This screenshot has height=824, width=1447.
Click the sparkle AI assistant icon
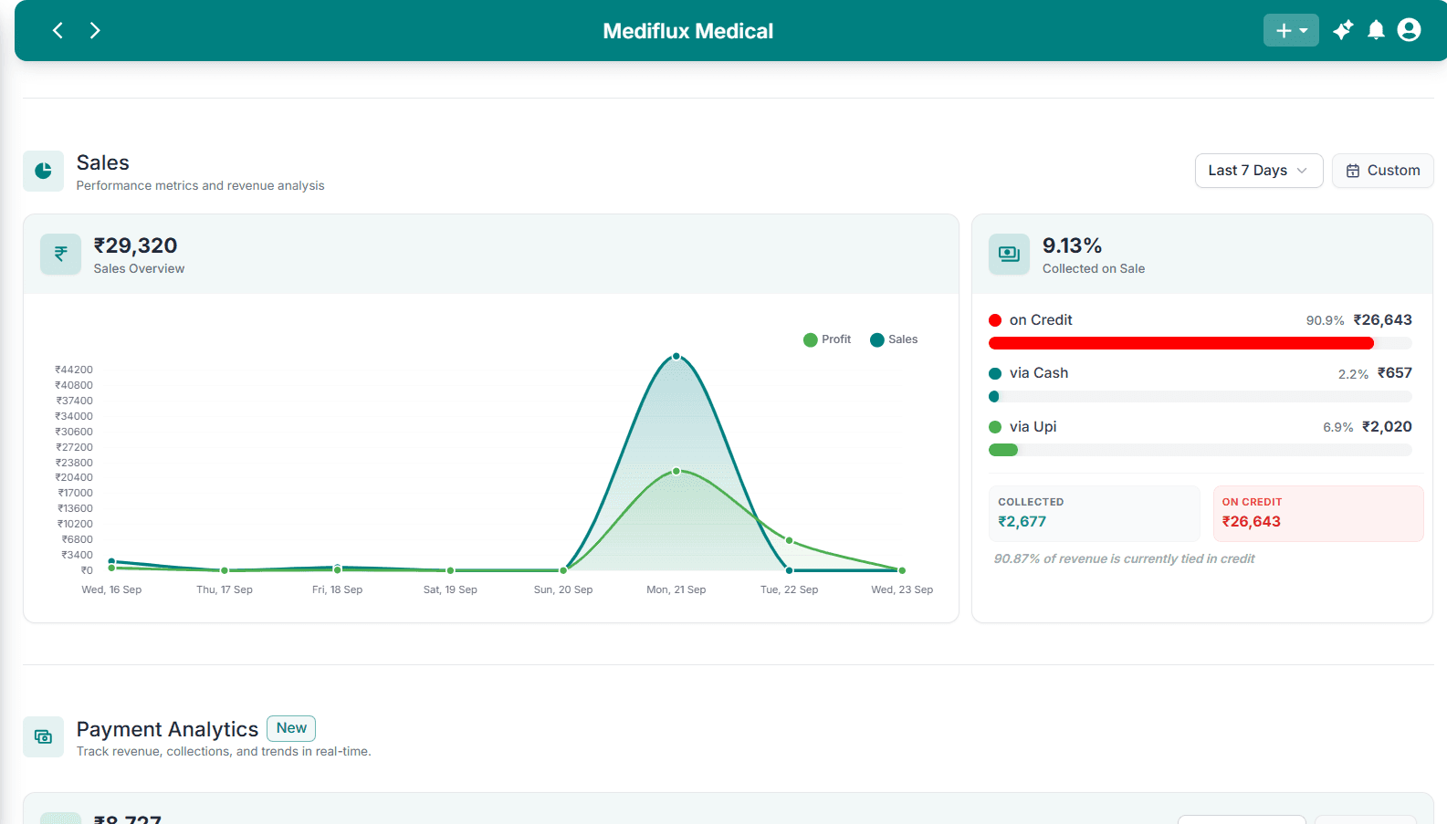point(1343,30)
